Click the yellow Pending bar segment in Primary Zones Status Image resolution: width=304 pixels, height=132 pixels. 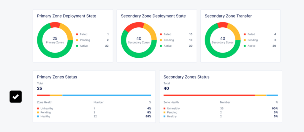[x=56, y=95]
